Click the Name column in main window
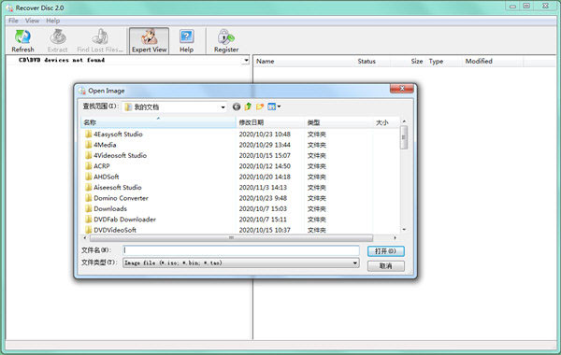 click(x=266, y=61)
